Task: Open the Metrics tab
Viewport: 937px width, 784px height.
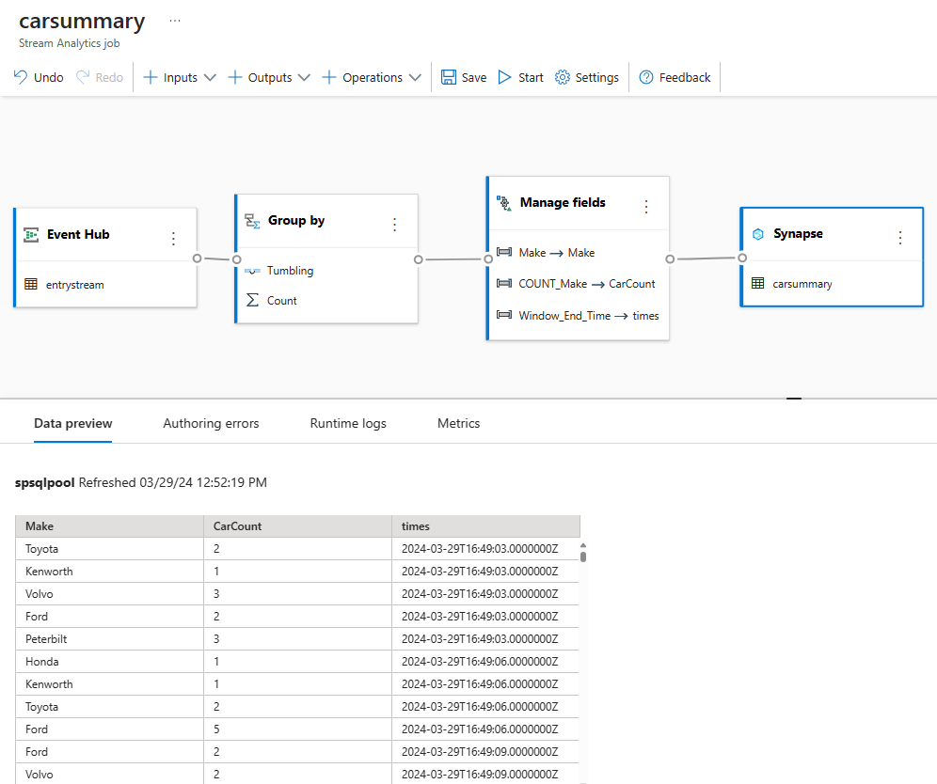Action: (x=458, y=424)
